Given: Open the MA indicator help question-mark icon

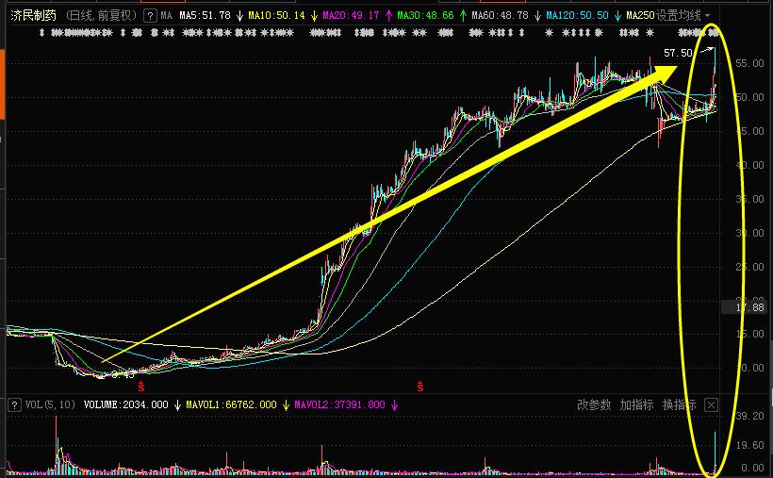Looking at the screenshot, I should click(150, 16).
